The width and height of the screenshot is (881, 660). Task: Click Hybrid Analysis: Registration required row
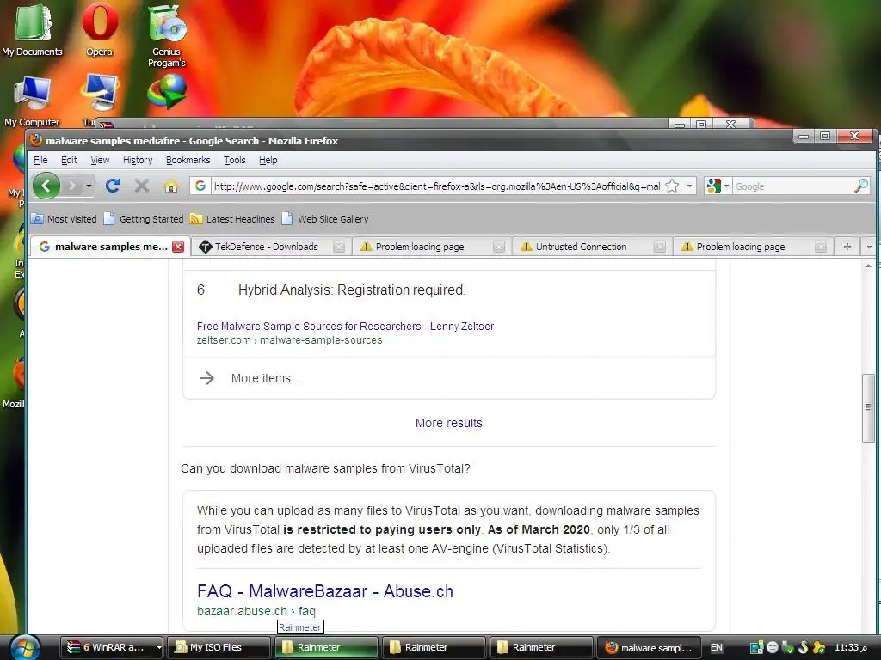352,290
